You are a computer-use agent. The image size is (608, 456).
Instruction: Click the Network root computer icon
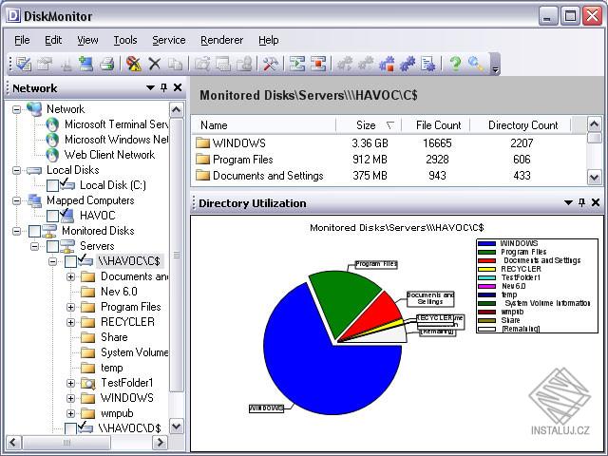(34, 109)
